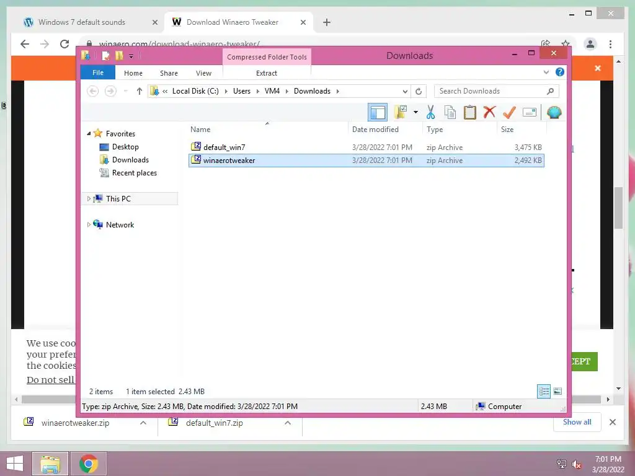Switch to the View ribbon tab
Image resolution: width=635 pixels, height=476 pixels.
pyautogui.click(x=203, y=73)
